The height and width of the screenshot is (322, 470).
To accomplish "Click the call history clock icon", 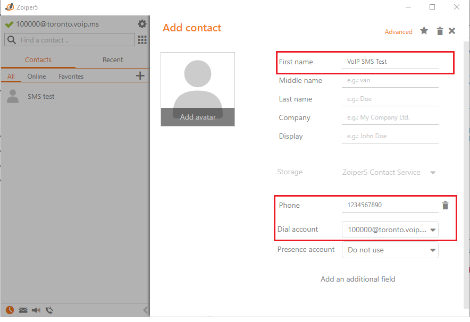I will pyautogui.click(x=9, y=310).
